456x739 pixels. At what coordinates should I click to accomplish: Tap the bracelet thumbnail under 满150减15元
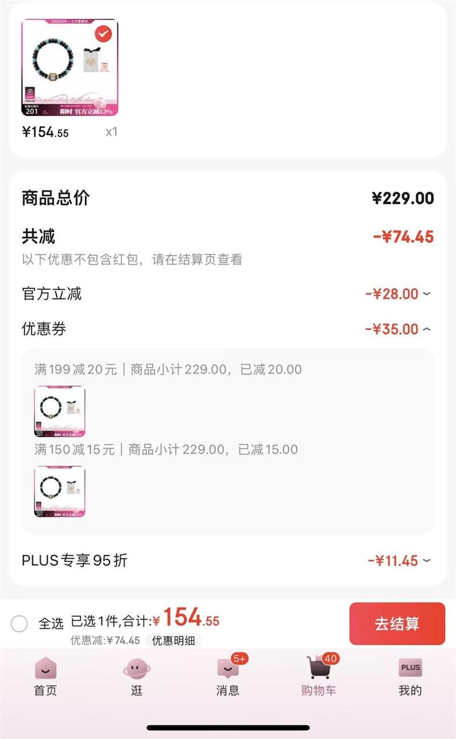click(60, 491)
